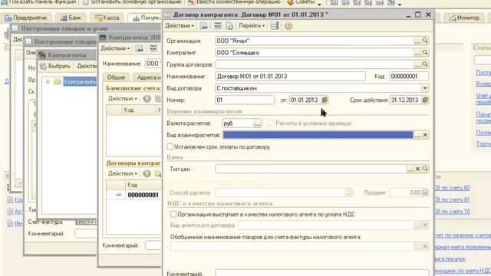
Task: Click the third toolbar icon before Перейти
Action: [229, 25]
